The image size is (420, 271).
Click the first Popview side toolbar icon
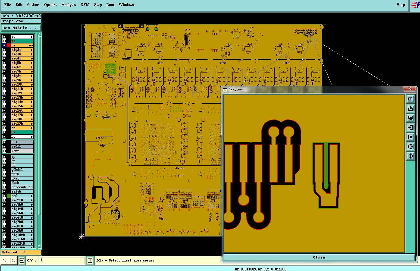pos(410,99)
